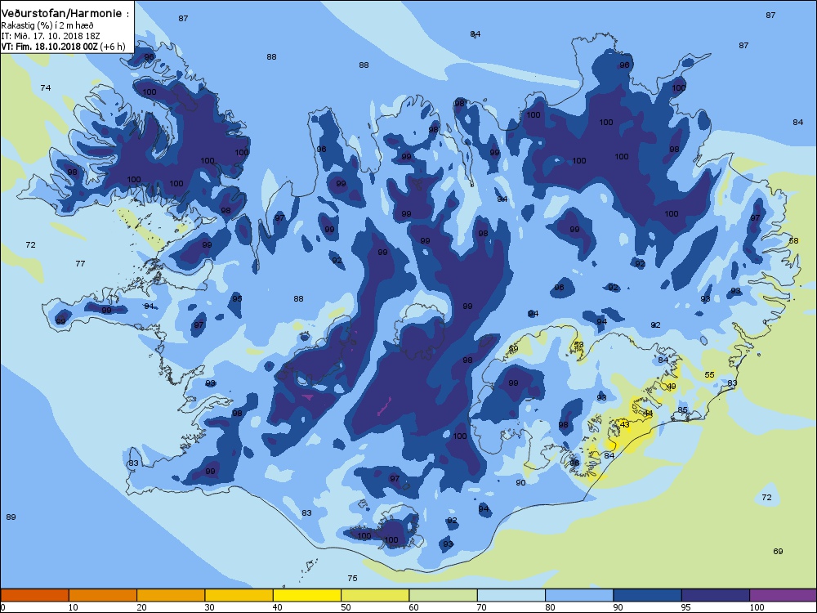Click the humidity value 58 on the east coast
This screenshot has height=613, width=817.
[x=793, y=241]
